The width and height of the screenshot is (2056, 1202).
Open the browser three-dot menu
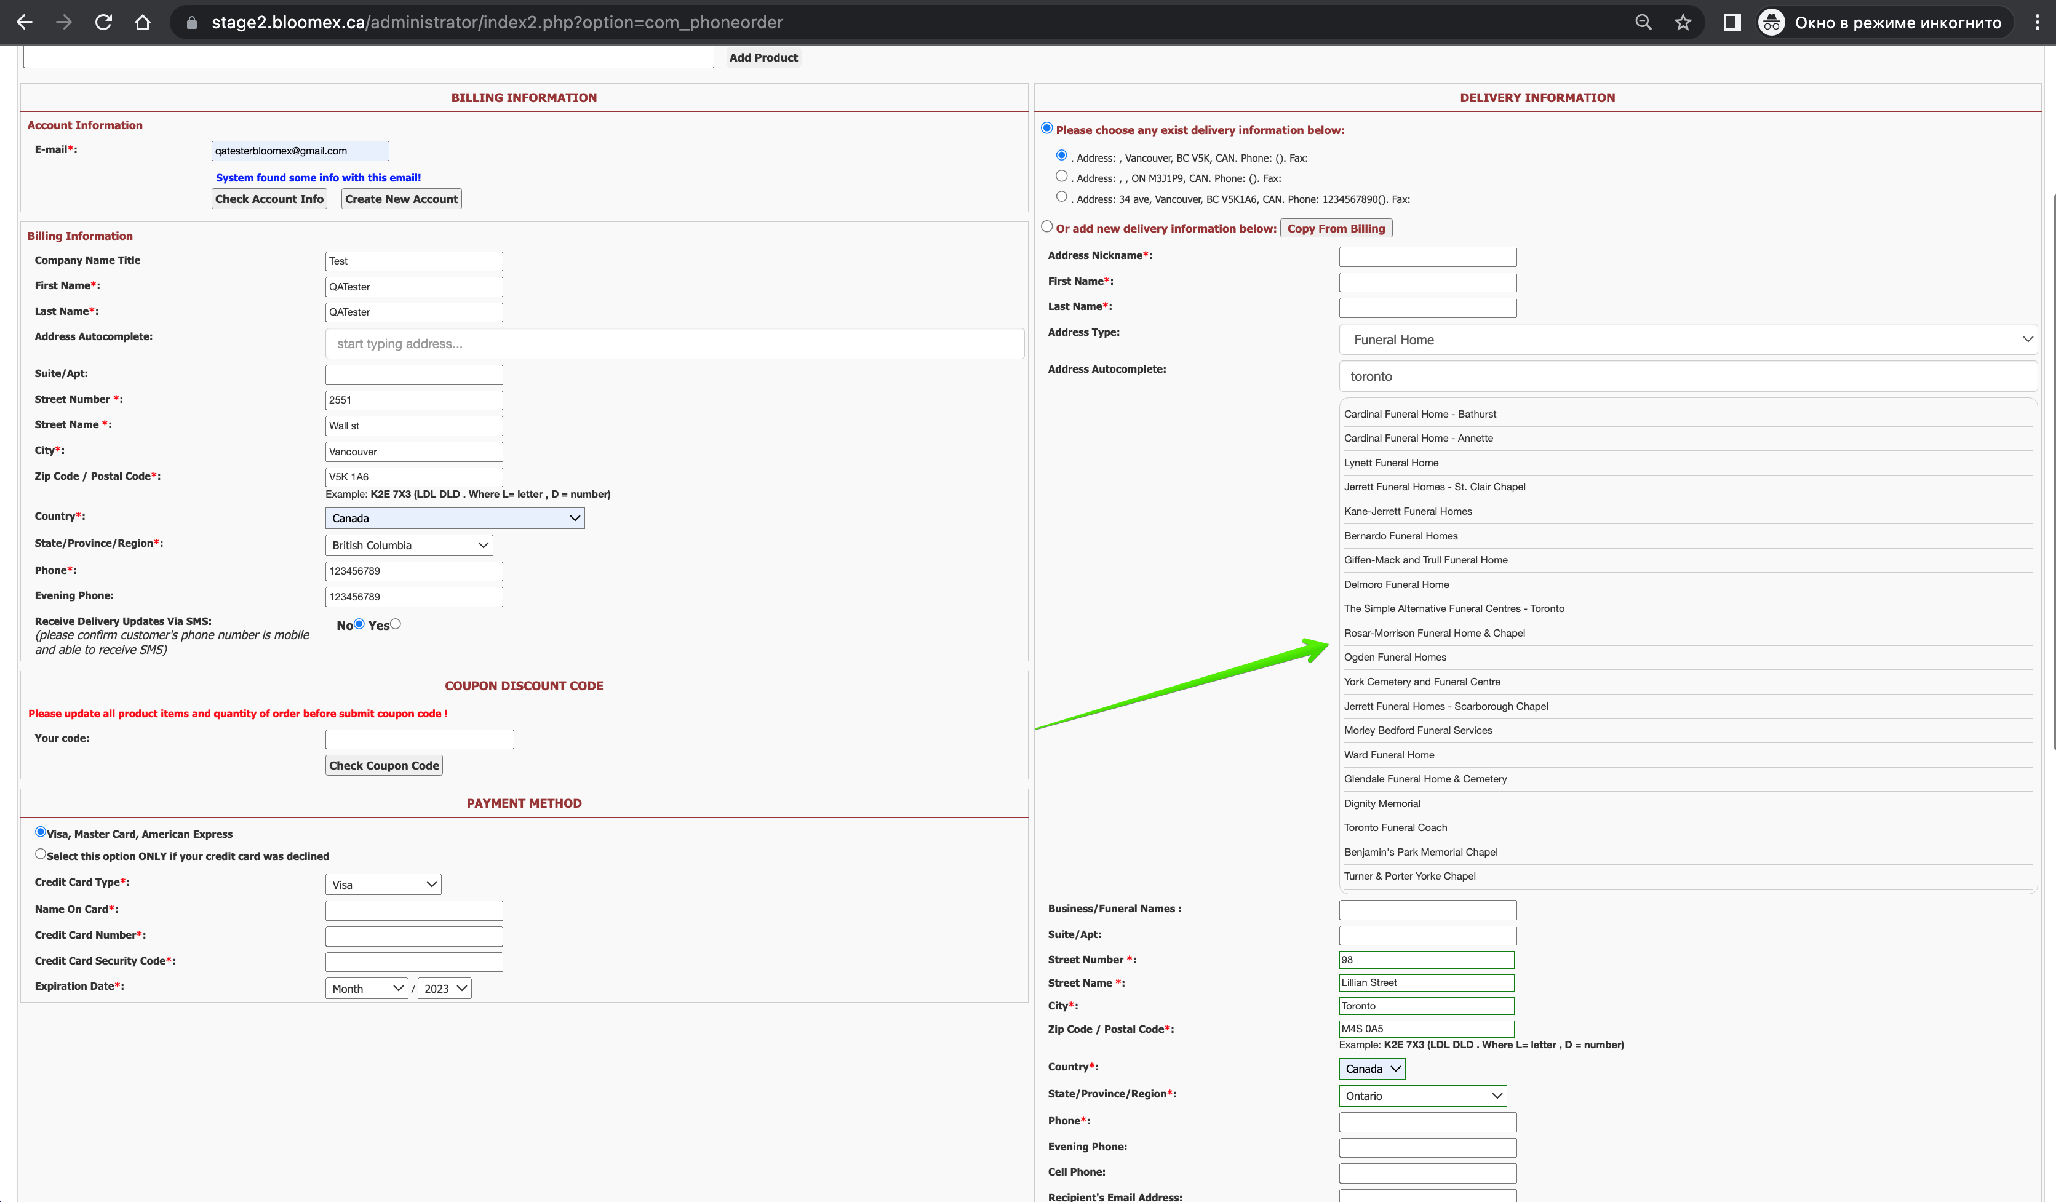(x=2037, y=22)
